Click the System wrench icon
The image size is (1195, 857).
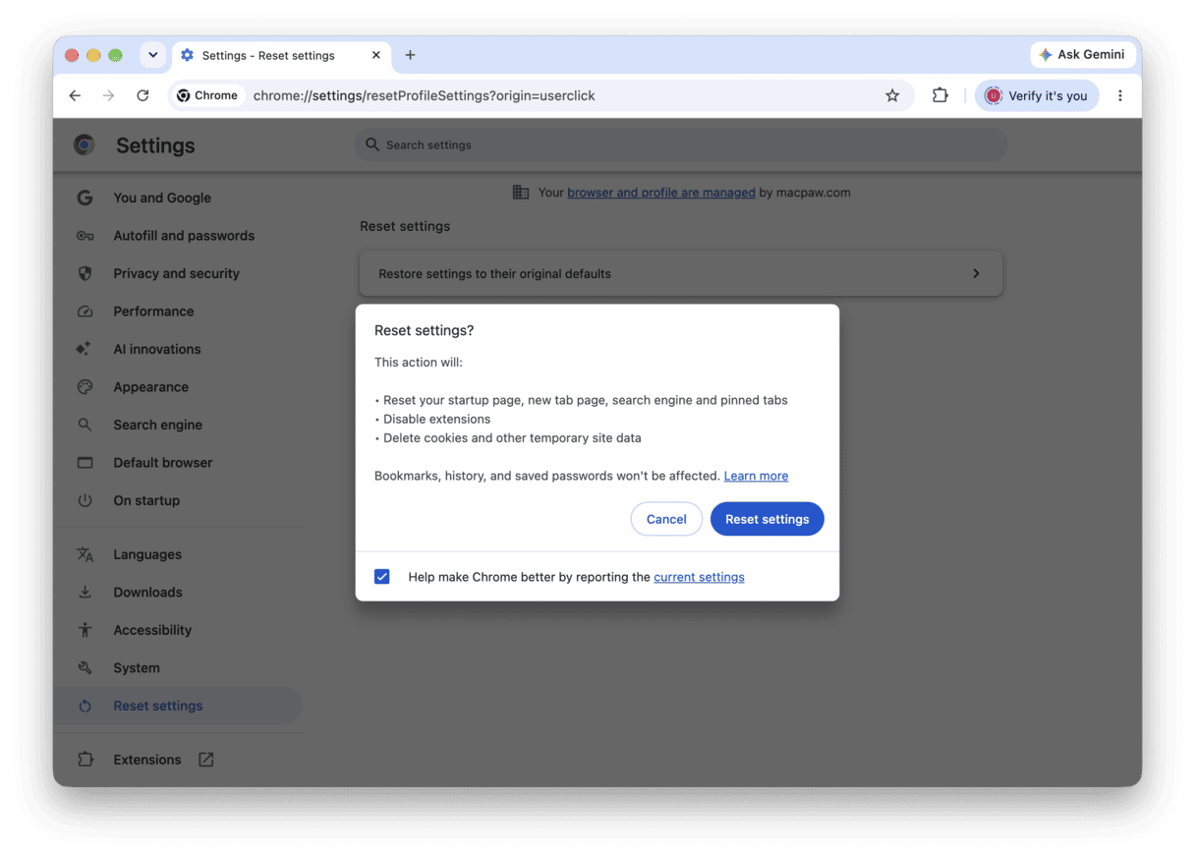coord(85,668)
